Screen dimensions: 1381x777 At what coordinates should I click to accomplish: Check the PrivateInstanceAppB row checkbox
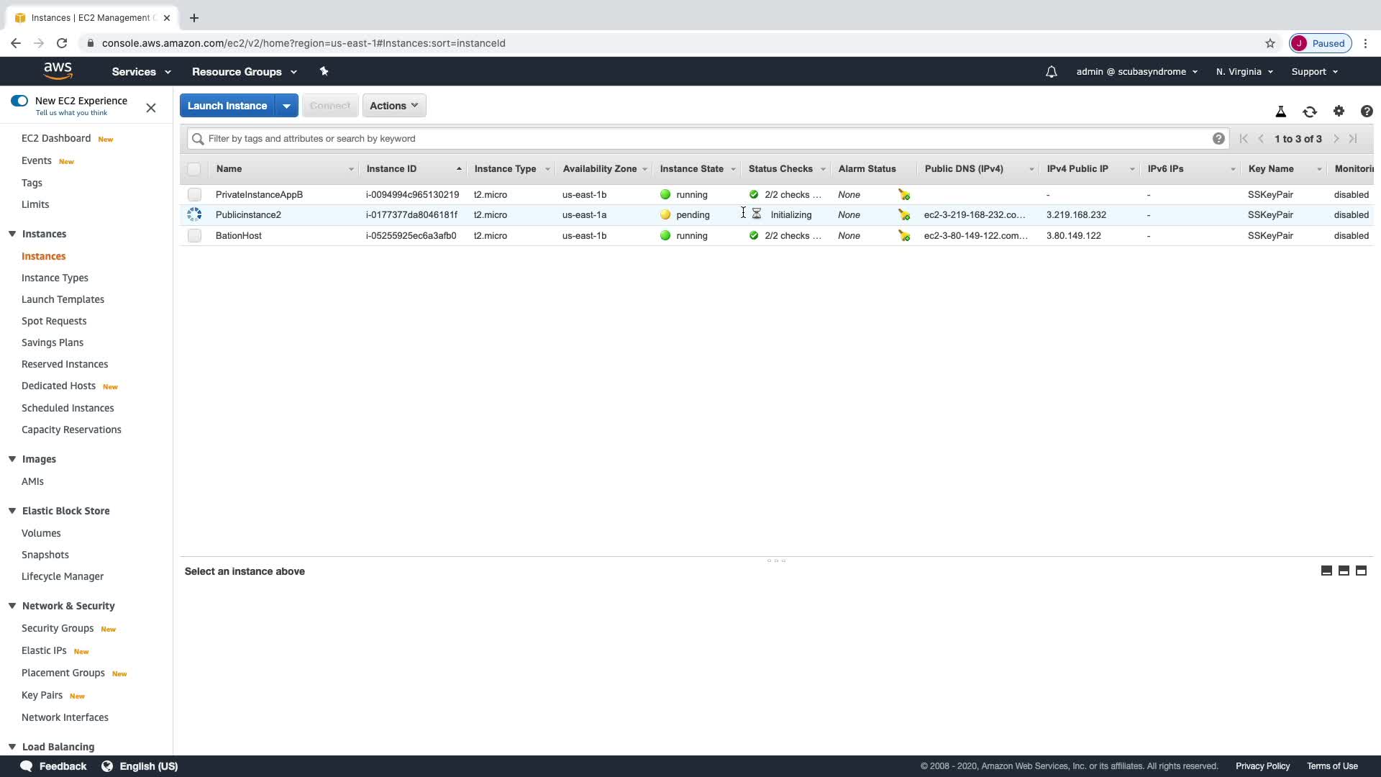click(x=194, y=195)
